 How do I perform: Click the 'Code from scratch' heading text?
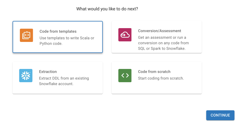pos(154,72)
